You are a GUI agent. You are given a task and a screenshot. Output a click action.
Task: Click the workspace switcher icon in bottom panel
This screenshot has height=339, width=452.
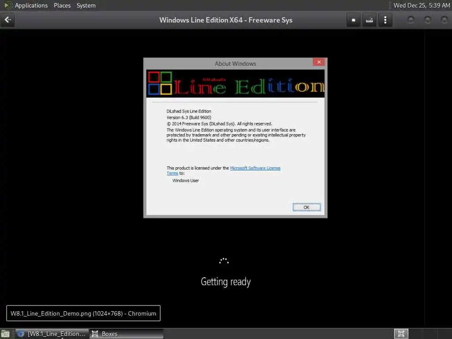pyautogui.click(x=401, y=334)
